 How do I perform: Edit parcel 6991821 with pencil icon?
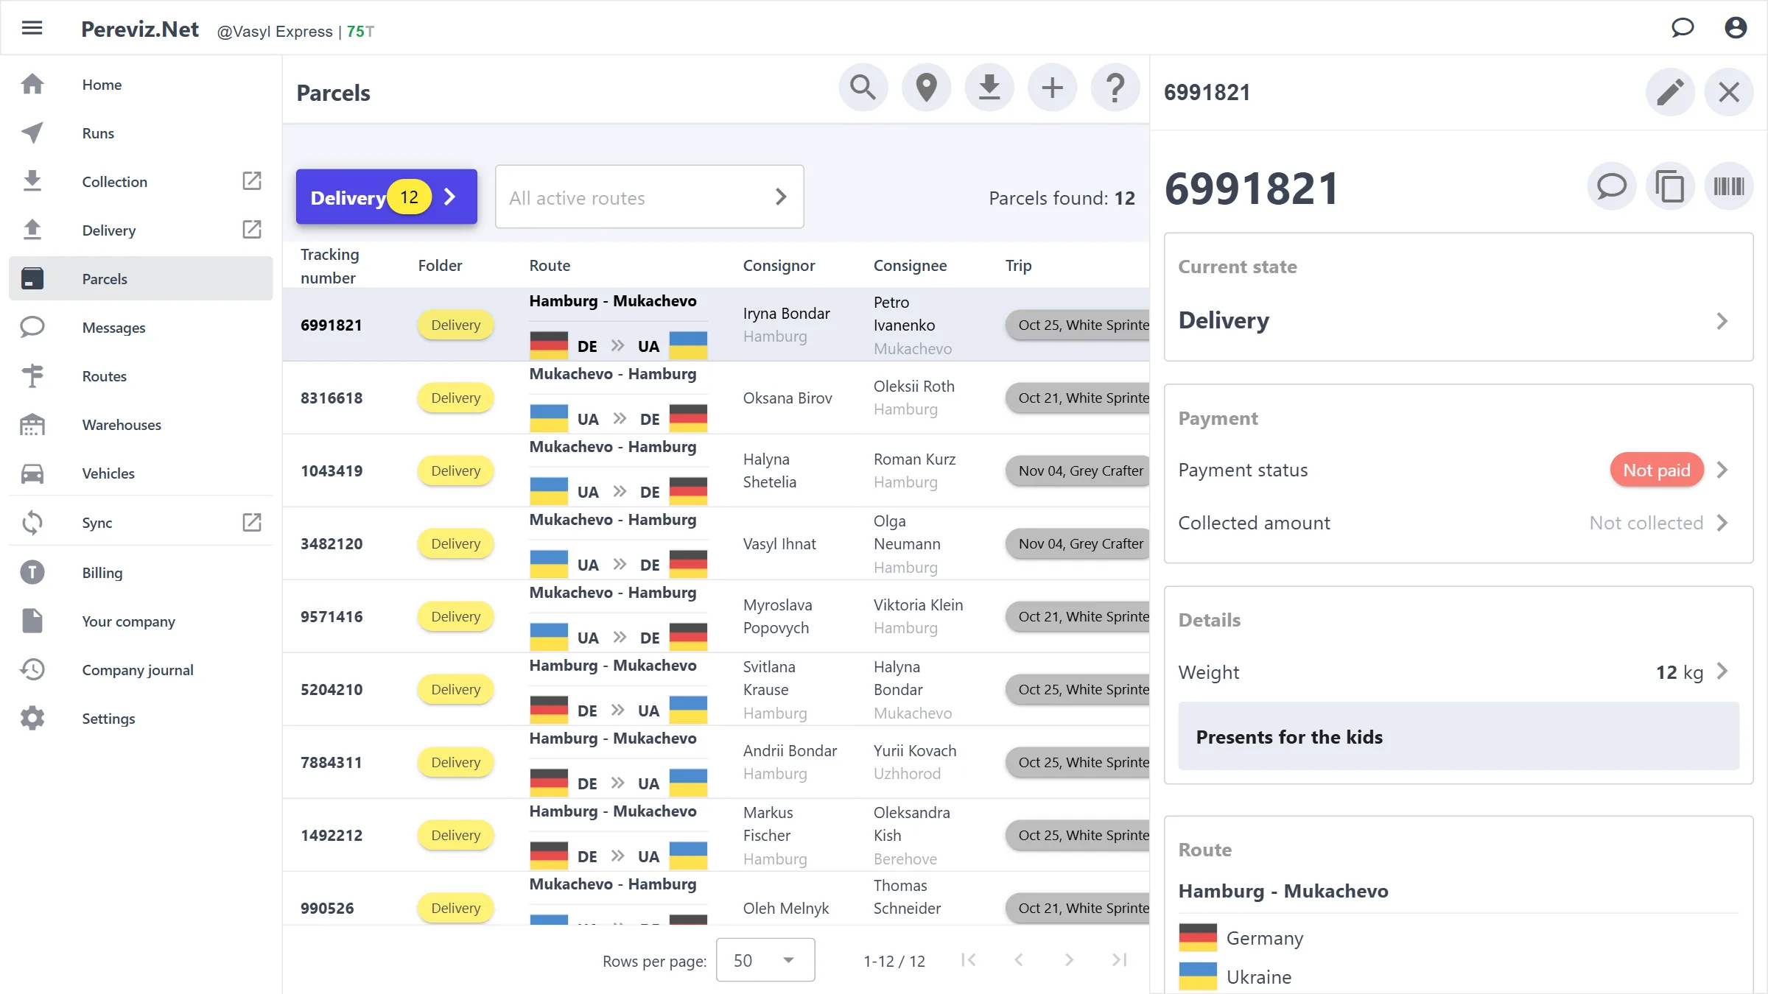[x=1670, y=92]
